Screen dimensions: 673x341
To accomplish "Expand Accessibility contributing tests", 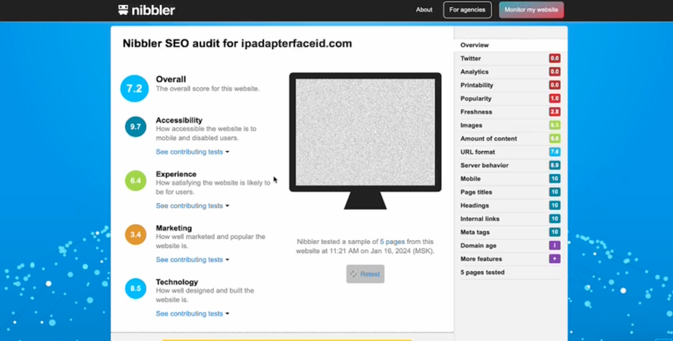I will coord(192,152).
